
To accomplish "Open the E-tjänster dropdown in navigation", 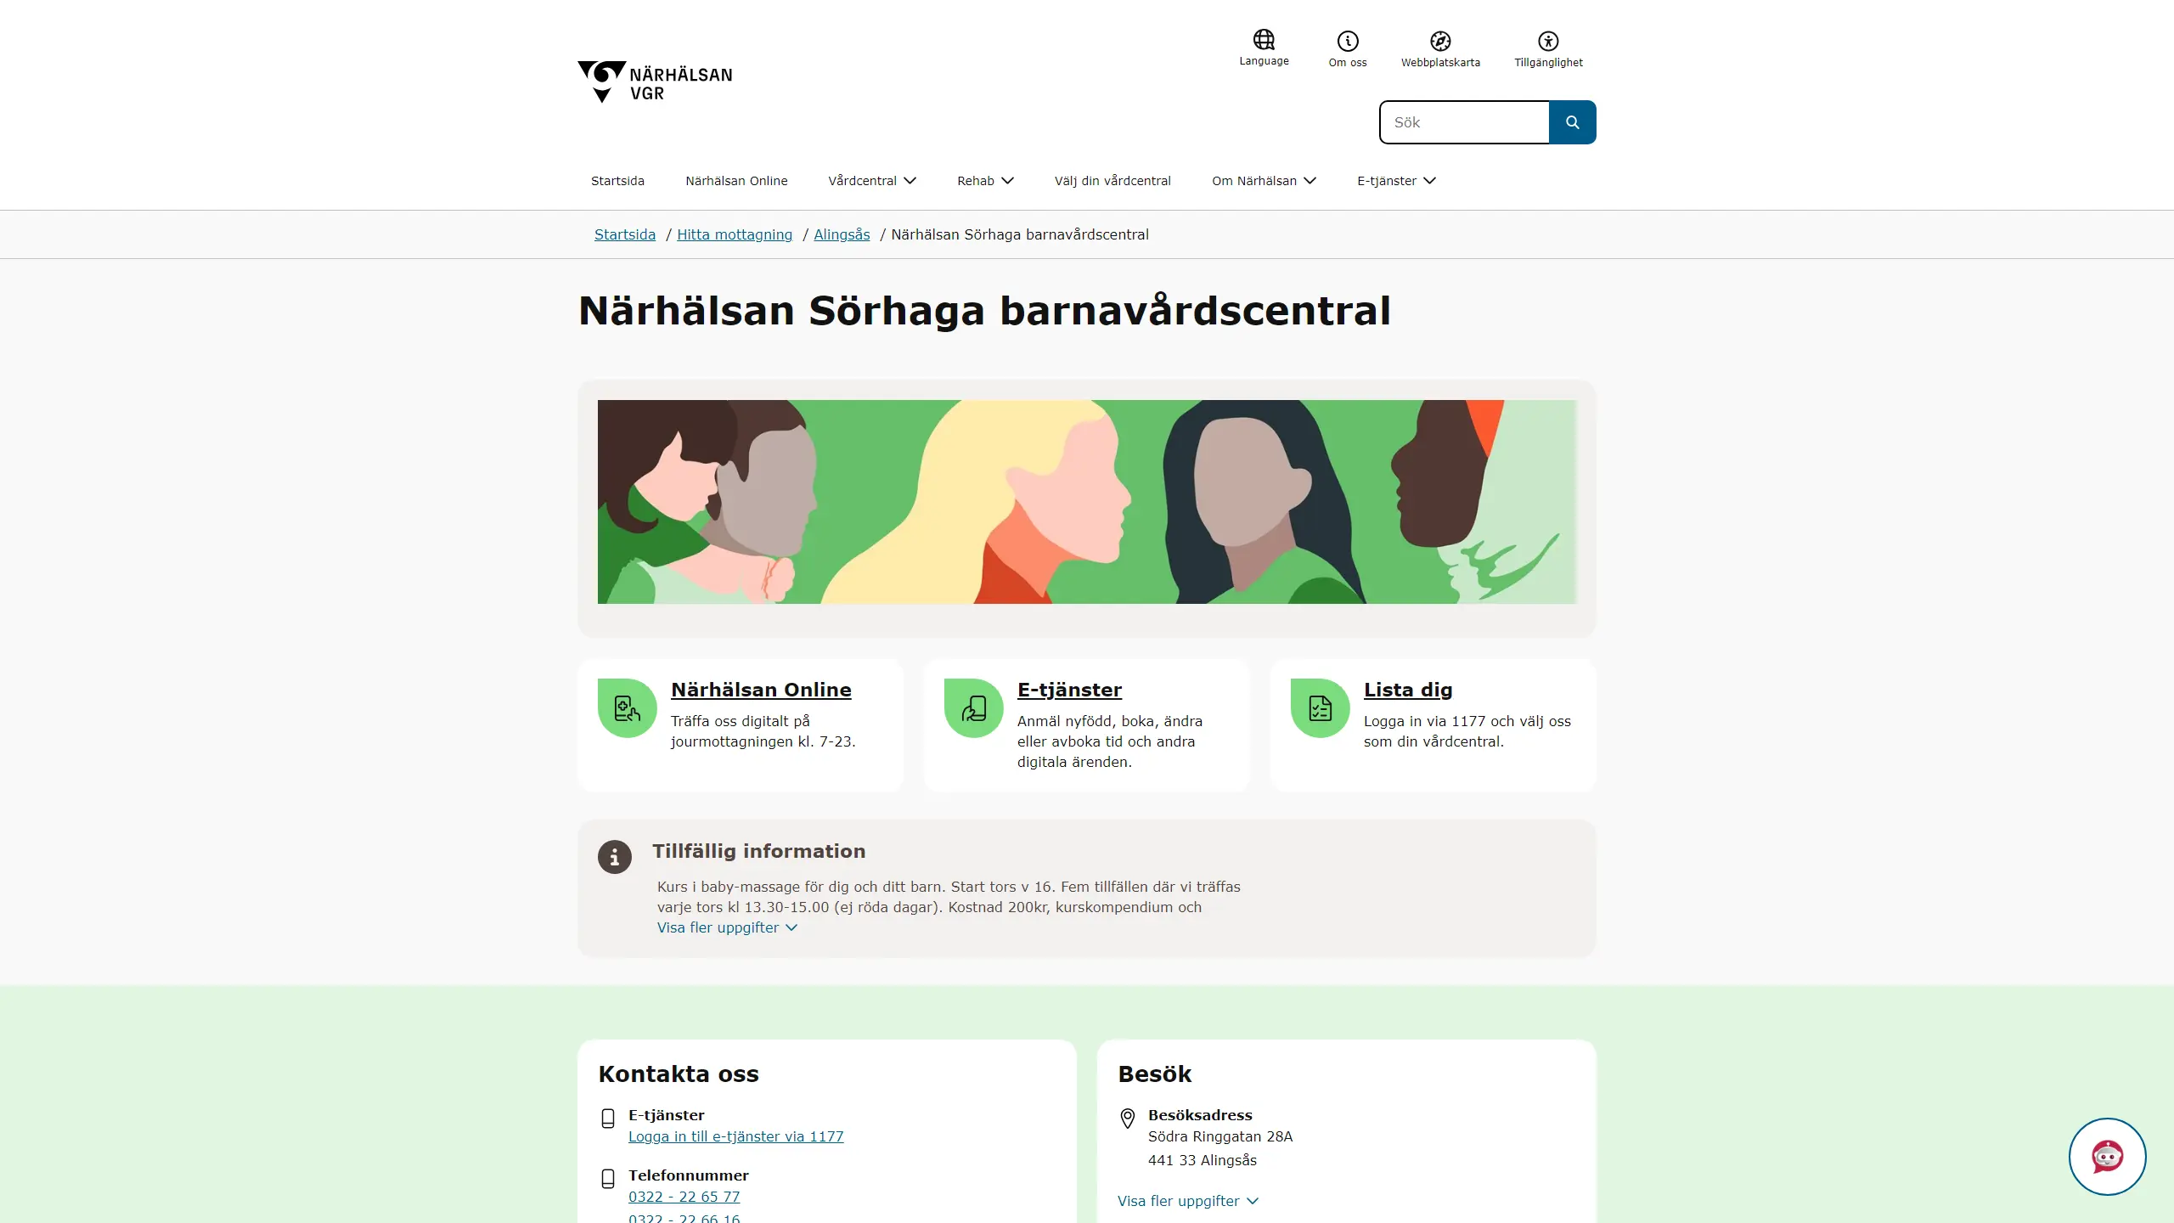I will click(x=1395, y=180).
